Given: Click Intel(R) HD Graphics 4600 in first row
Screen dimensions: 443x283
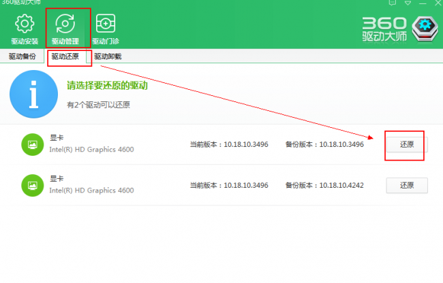Looking at the screenshot, I should (x=91, y=150).
